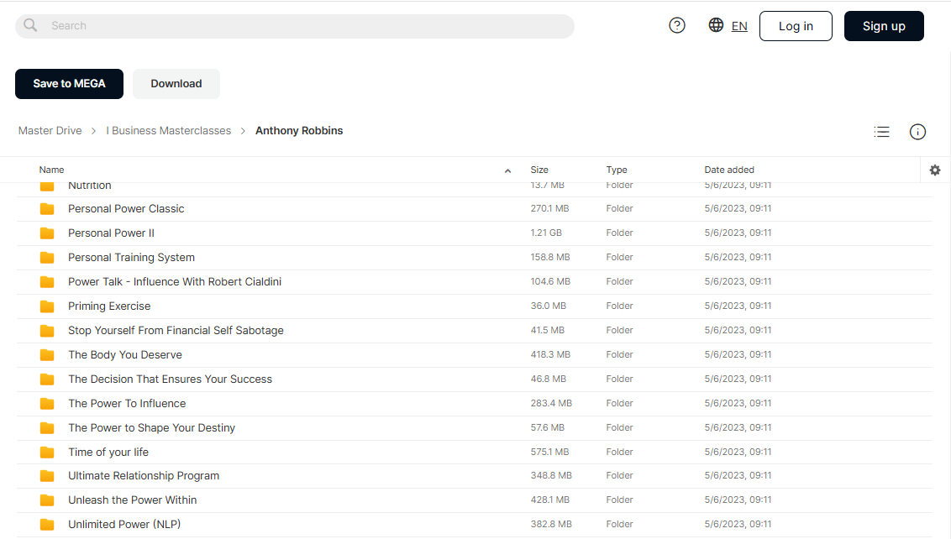Click the Stop Yourself From Financial Self Sabotage folder icon

click(x=47, y=331)
